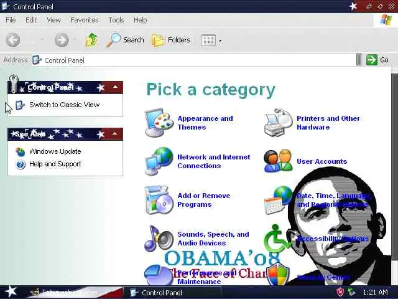The width and height of the screenshot is (398, 299).
Task: Click inside the Address bar field
Action: pyautogui.click(x=193, y=60)
